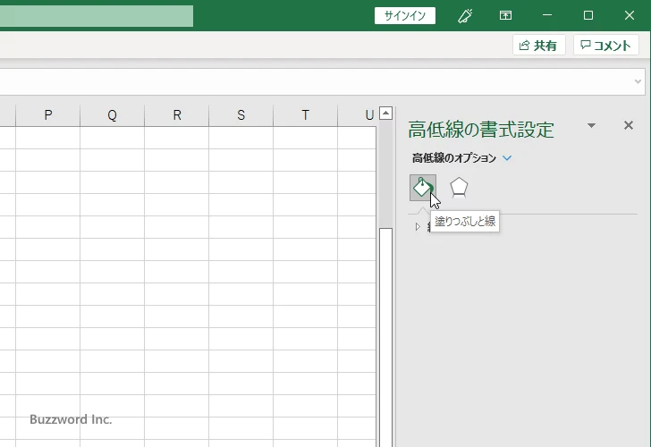Open the ribbon display options icon
Viewport: 651px width, 447px height.
click(x=505, y=15)
